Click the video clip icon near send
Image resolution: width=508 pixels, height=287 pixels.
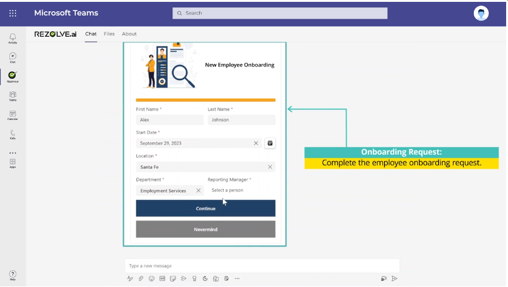(x=383, y=278)
